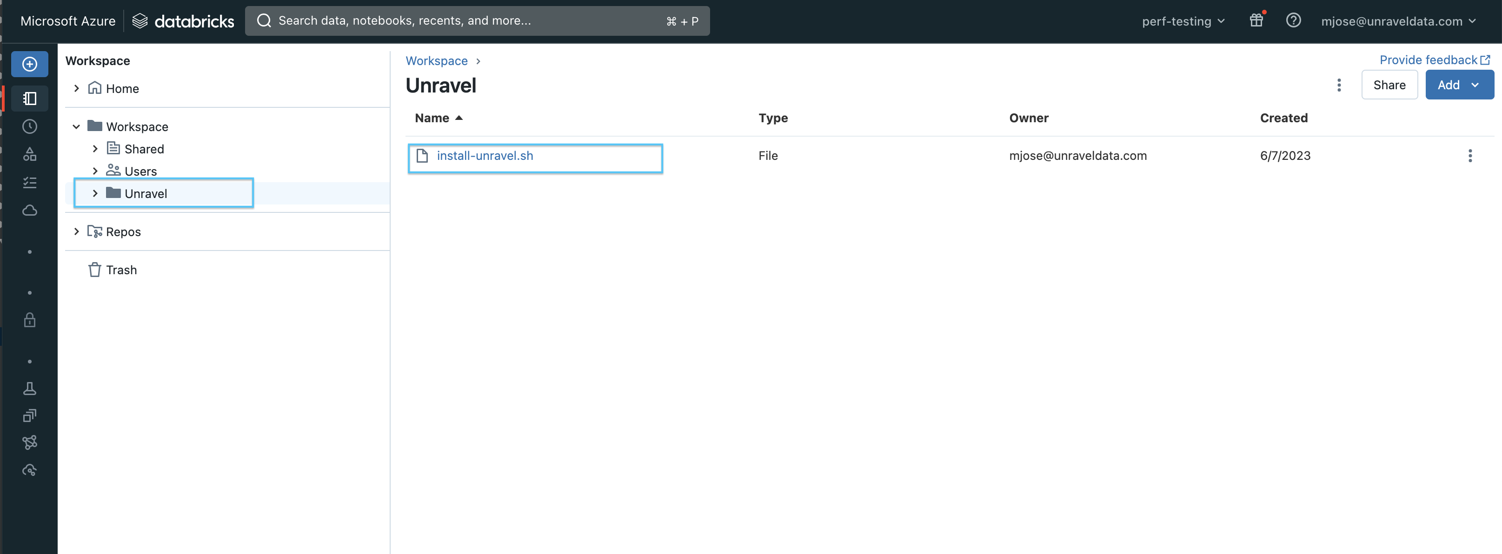The image size is (1502, 554).
Task: Open the perf-testing workspace dropdown
Action: (x=1183, y=21)
